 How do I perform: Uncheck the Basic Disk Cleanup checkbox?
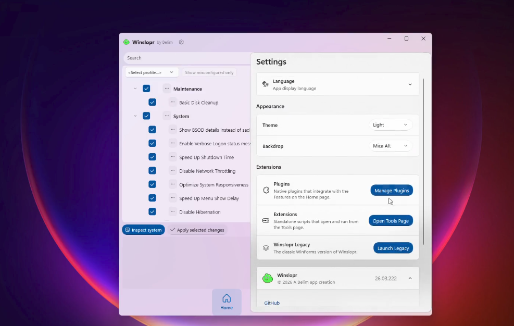point(152,103)
